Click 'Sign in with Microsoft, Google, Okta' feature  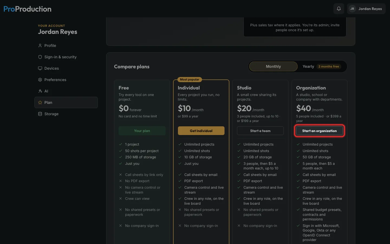click(x=321, y=233)
